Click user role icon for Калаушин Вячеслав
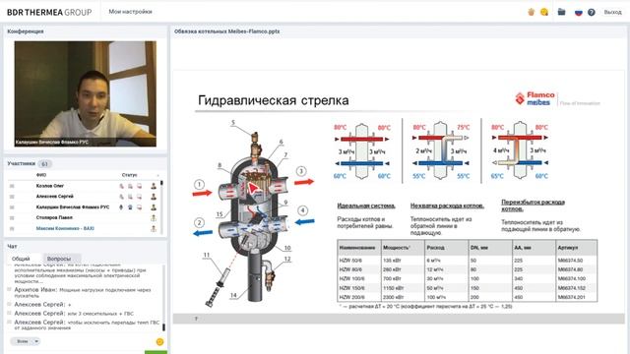The width and height of the screenshot is (630, 354). point(154,207)
